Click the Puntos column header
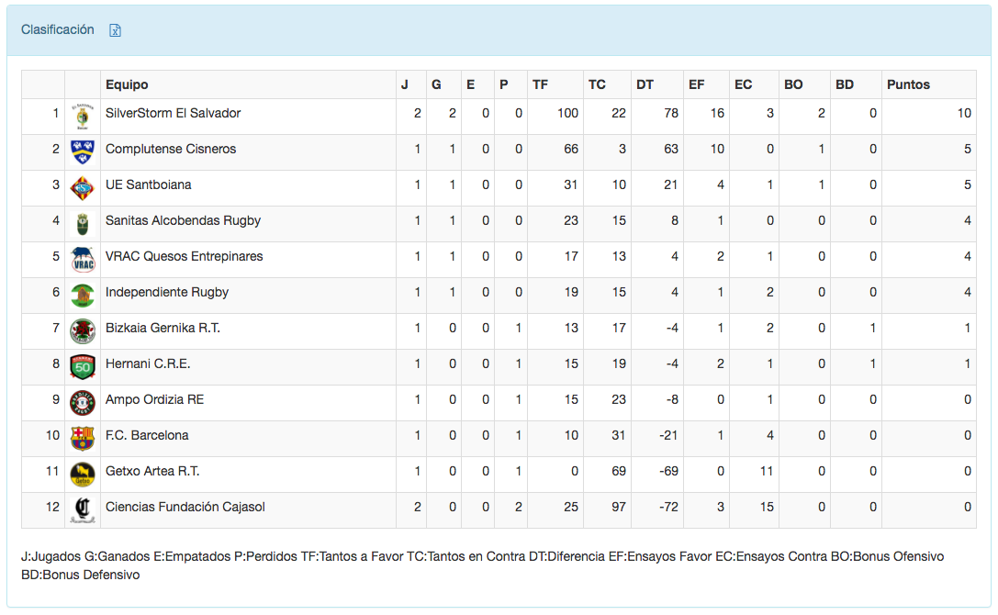This screenshot has width=998, height=615. click(908, 84)
